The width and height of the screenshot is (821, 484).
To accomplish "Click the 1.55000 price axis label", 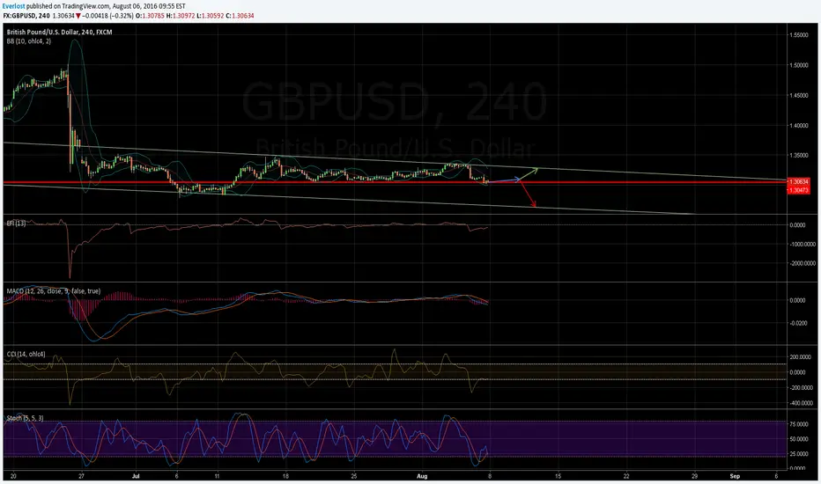I will click(x=798, y=35).
